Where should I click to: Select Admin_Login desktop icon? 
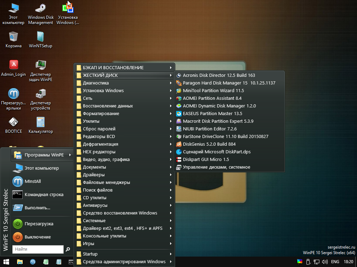[x=14, y=68]
